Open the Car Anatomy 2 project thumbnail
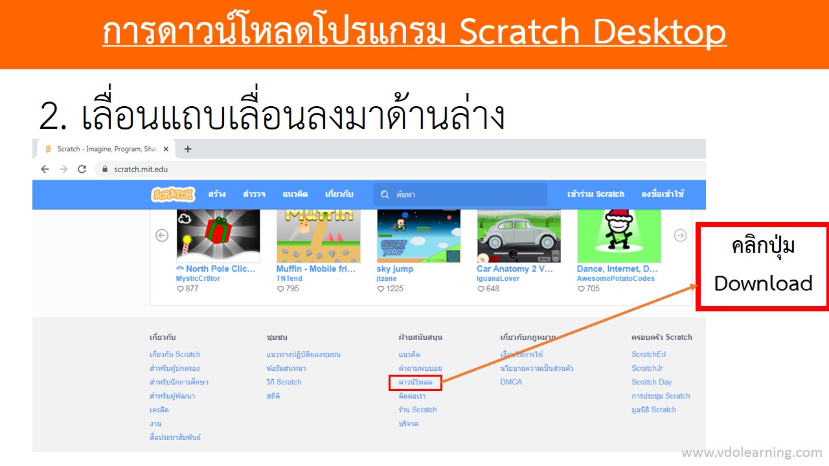829x466 pixels. coord(519,236)
